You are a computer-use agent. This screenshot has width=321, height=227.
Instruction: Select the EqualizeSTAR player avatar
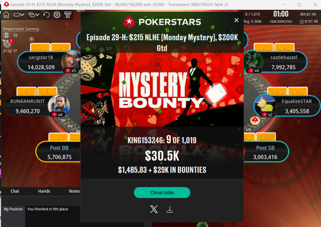(x=266, y=105)
